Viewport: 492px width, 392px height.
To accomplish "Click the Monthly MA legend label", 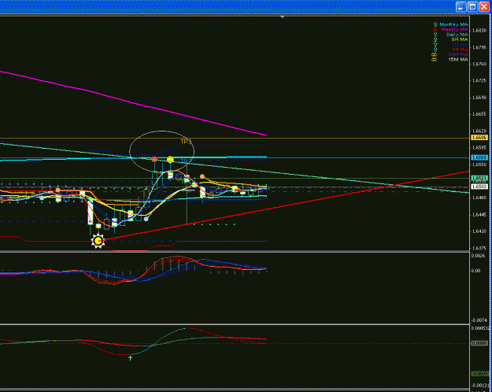I will coord(453,24).
